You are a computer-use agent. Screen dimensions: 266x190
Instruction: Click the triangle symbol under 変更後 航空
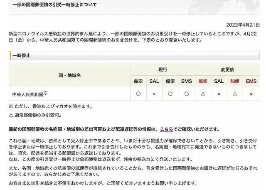tap(203, 94)
